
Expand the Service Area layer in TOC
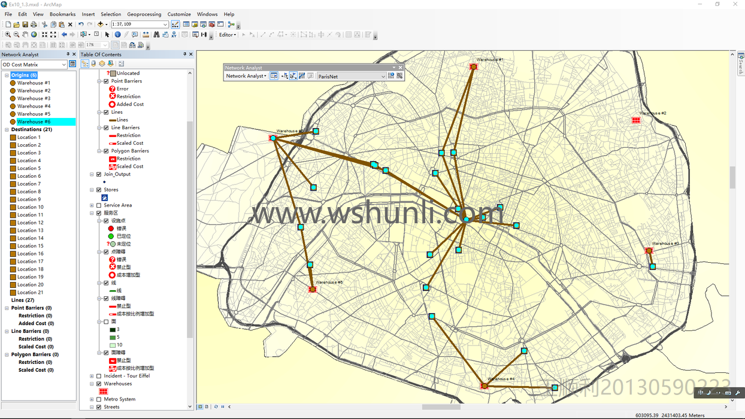92,205
